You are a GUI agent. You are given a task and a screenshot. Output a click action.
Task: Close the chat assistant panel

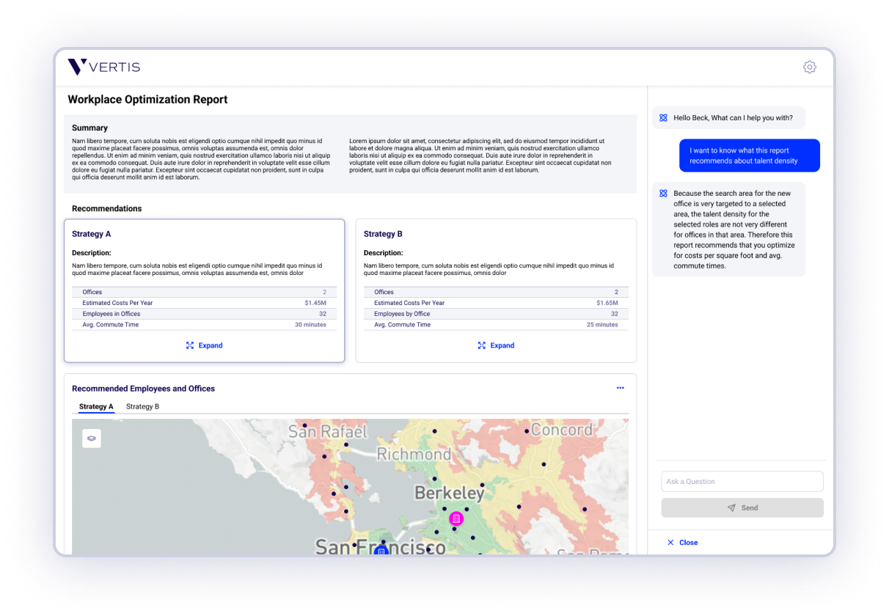[x=682, y=543]
